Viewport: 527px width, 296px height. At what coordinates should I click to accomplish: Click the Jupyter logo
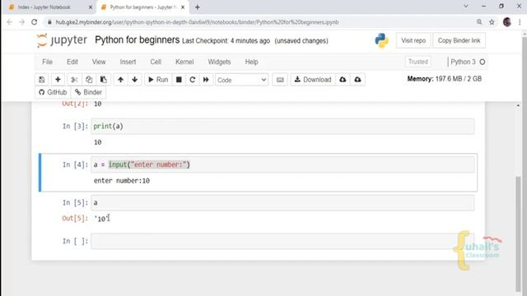click(62, 40)
